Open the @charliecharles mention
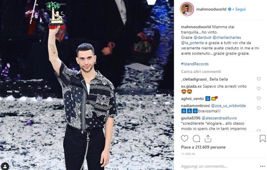Image resolution: width=267 pixels, height=170 pixels. coord(227,38)
